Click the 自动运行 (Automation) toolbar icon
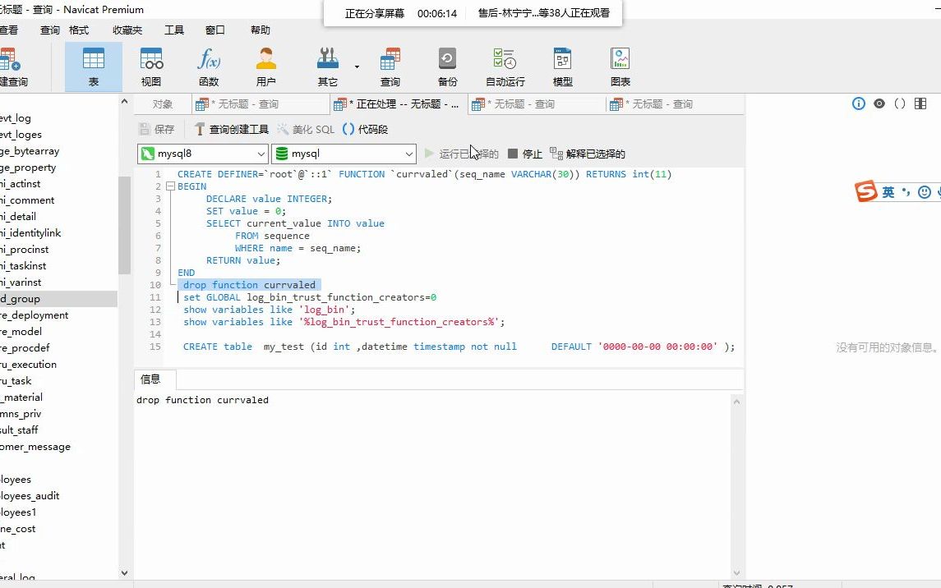The height and width of the screenshot is (588, 941). pos(505,66)
